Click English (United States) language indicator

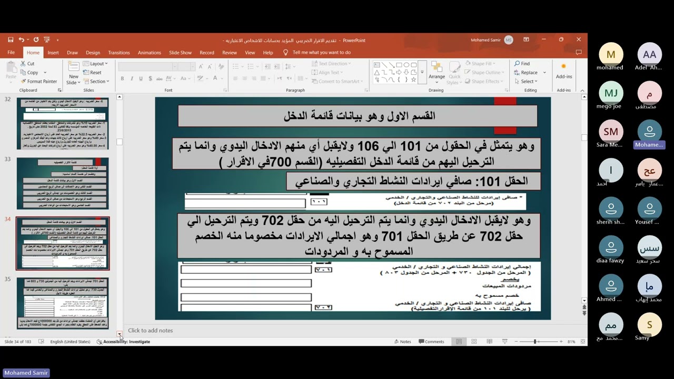70,342
